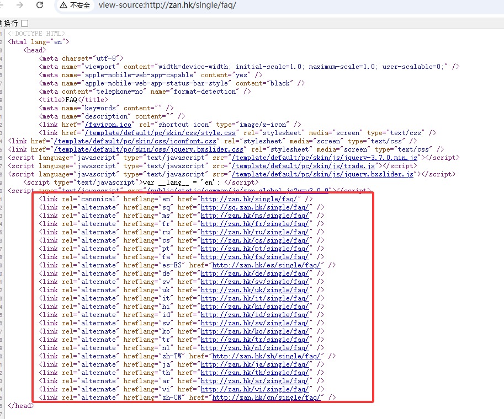The width and height of the screenshot is (504, 419).
Task: Open the /vi/single/faq/ alternate link
Action: (254, 389)
